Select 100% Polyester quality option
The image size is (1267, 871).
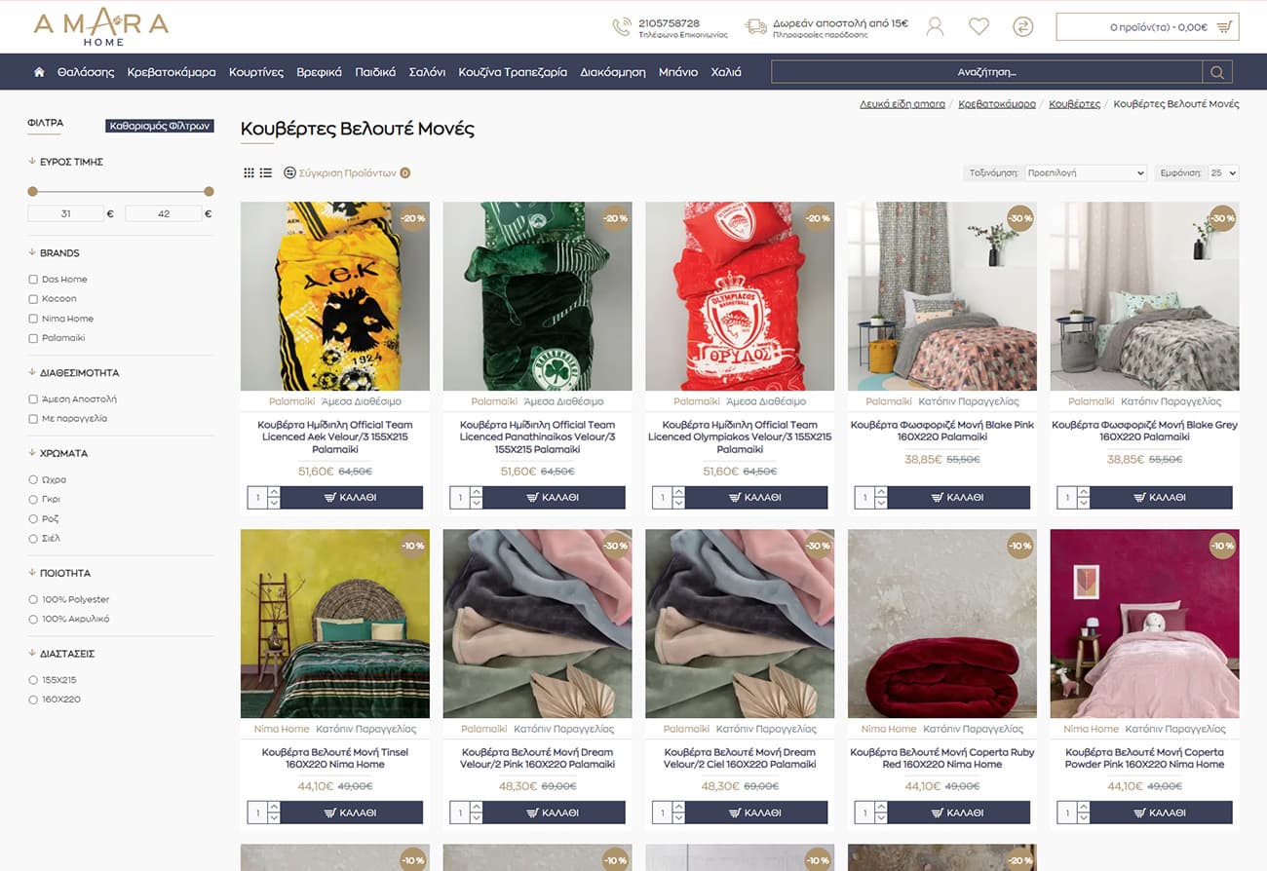tap(33, 600)
